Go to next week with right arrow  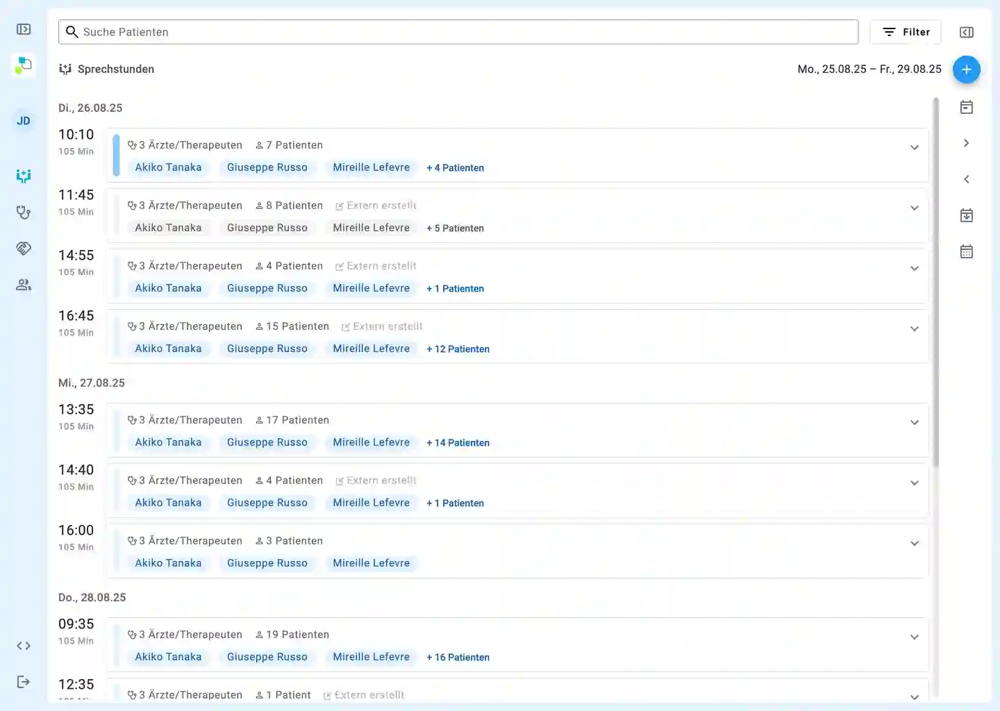pos(966,143)
